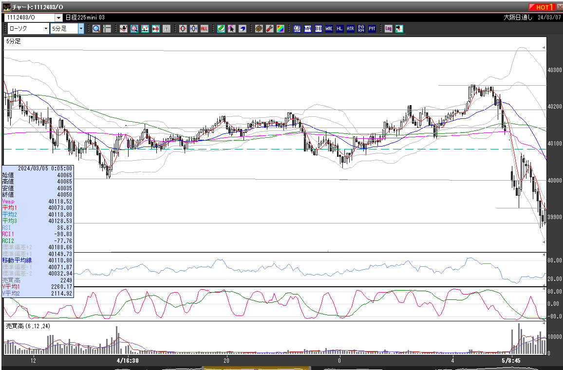
Task: Click the red wrench tool icon
Action: [x=270, y=29]
